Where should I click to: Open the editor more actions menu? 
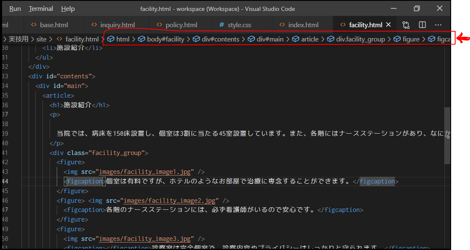point(438,25)
